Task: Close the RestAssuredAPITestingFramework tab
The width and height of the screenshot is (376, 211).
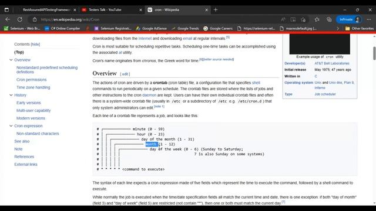Action: tap(75, 10)
